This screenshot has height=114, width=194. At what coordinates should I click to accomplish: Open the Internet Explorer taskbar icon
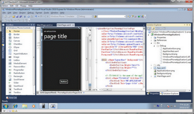click(15, 106)
